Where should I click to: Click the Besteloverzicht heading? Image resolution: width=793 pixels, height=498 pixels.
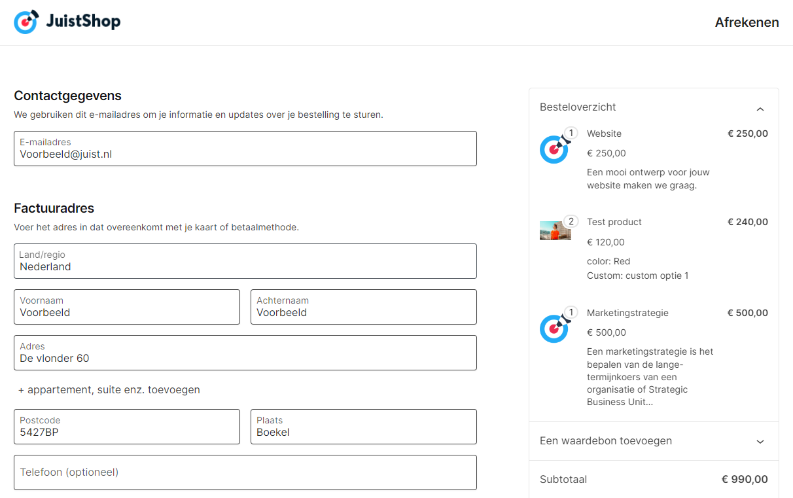578,107
